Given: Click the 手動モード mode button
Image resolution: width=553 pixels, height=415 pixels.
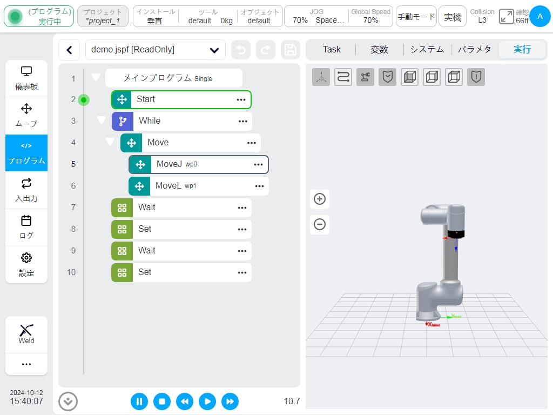Looking at the screenshot, I should click(416, 16).
